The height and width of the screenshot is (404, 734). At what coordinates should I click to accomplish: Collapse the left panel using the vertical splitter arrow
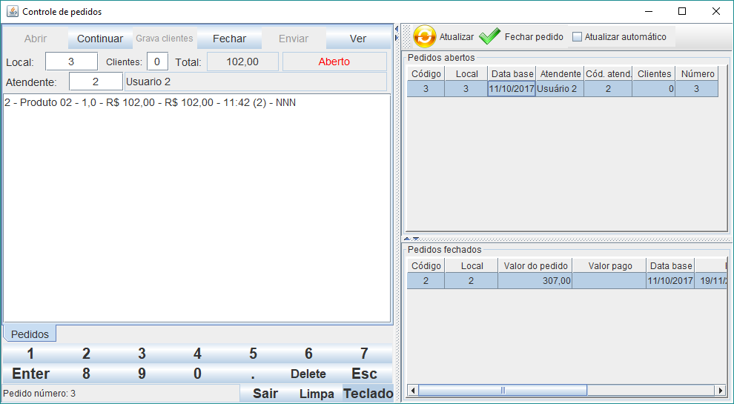tap(397, 30)
